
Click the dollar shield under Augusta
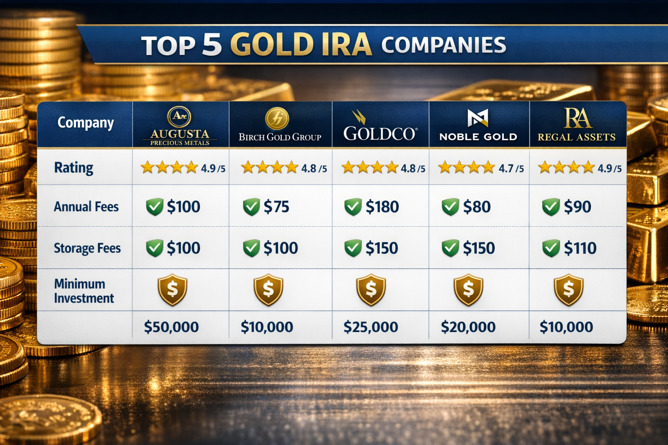coord(173,290)
